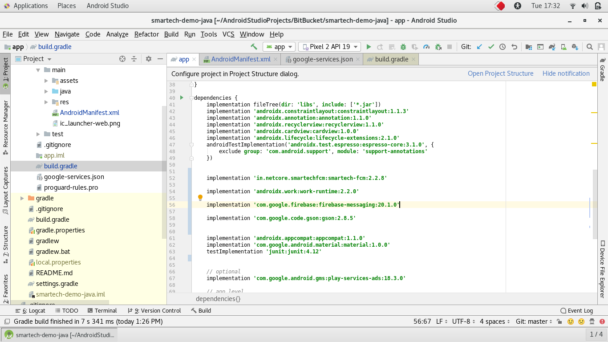Expand the java folder
This screenshot has width=608, height=342.
pyautogui.click(x=46, y=91)
